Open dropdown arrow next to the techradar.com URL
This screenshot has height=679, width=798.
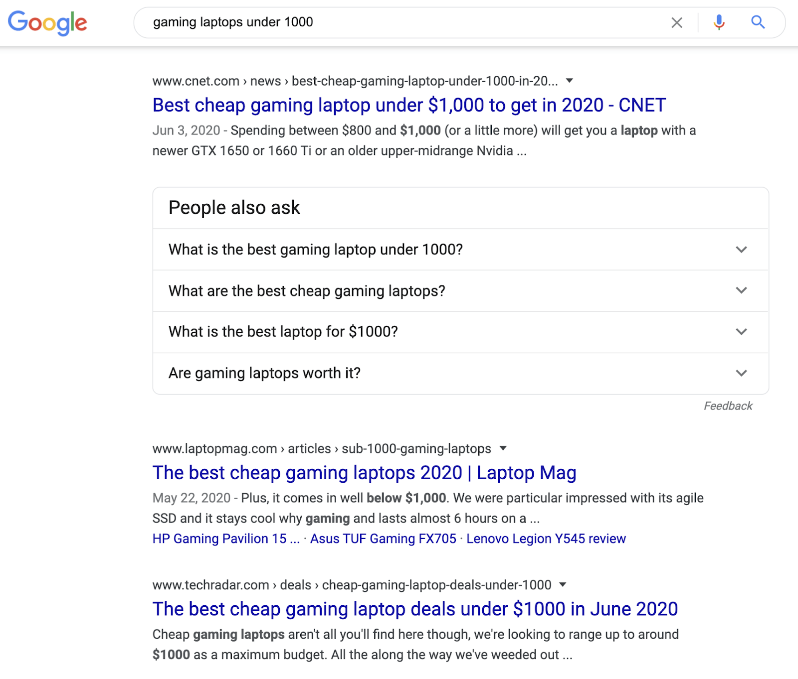pyautogui.click(x=563, y=585)
